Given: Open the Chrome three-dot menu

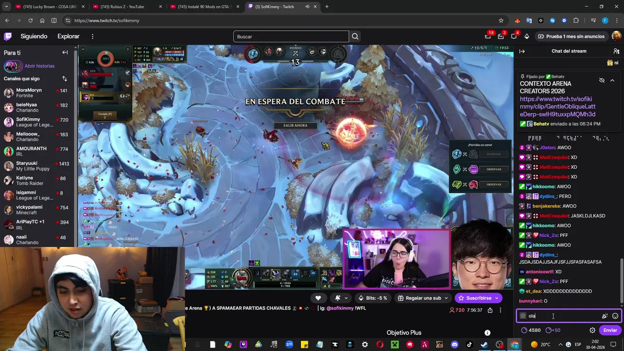Looking at the screenshot, I should point(616,20).
